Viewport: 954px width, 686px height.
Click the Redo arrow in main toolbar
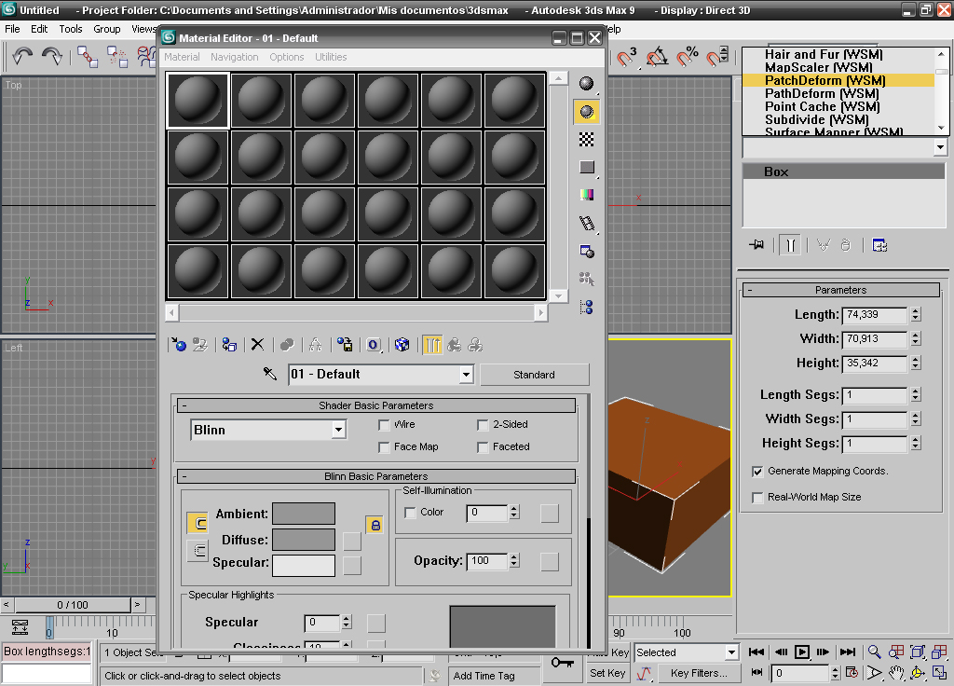click(52, 57)
